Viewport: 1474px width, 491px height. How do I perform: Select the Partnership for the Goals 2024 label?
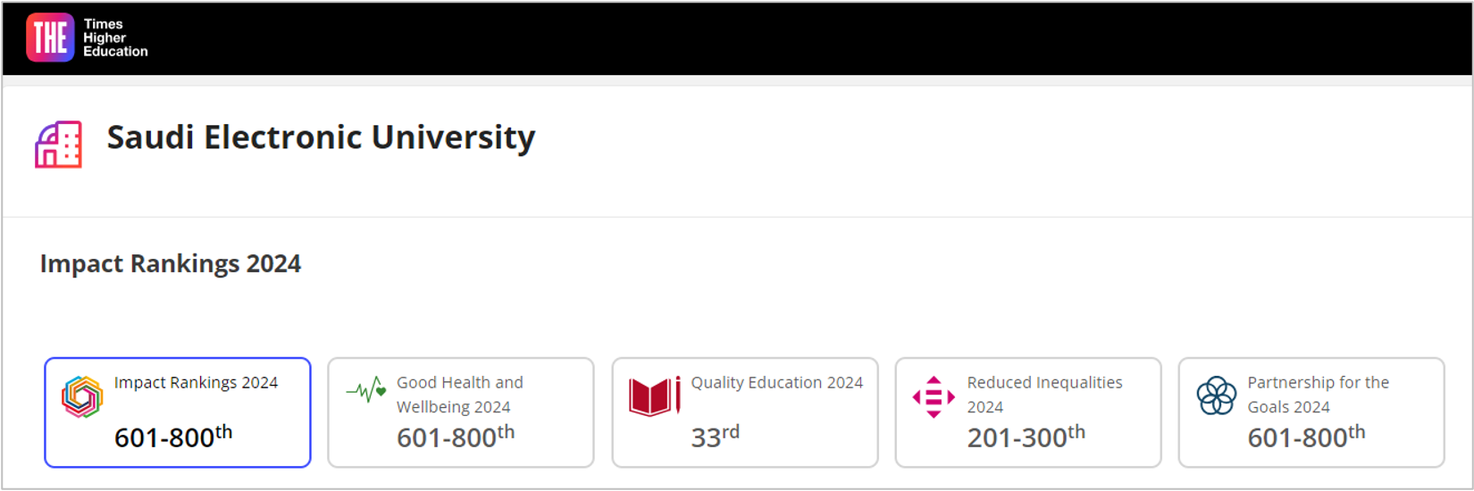pos(1318,395)
